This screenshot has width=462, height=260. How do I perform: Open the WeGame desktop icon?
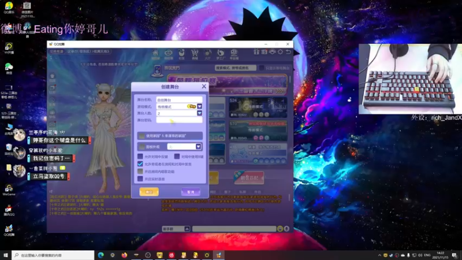click(x=9, y=190)
